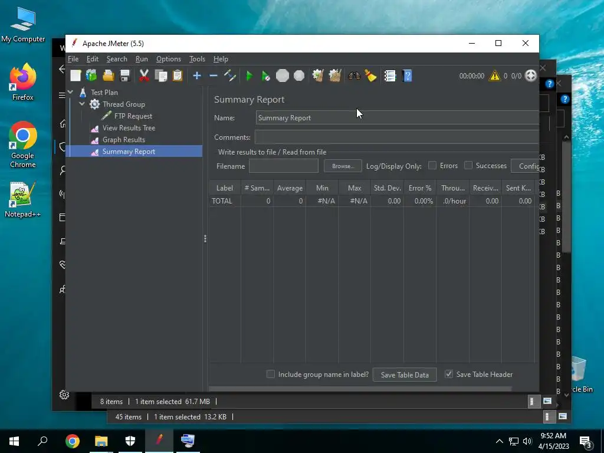The width and height of the screenshot is (604, 453).
Task: Click the Browse... button
Action: [x=343, y=166]
